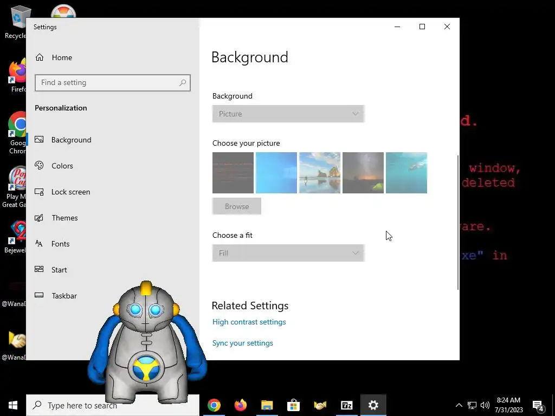
Task: Select the Firefox desktop shortcut
Action: [x=17, y=76]
